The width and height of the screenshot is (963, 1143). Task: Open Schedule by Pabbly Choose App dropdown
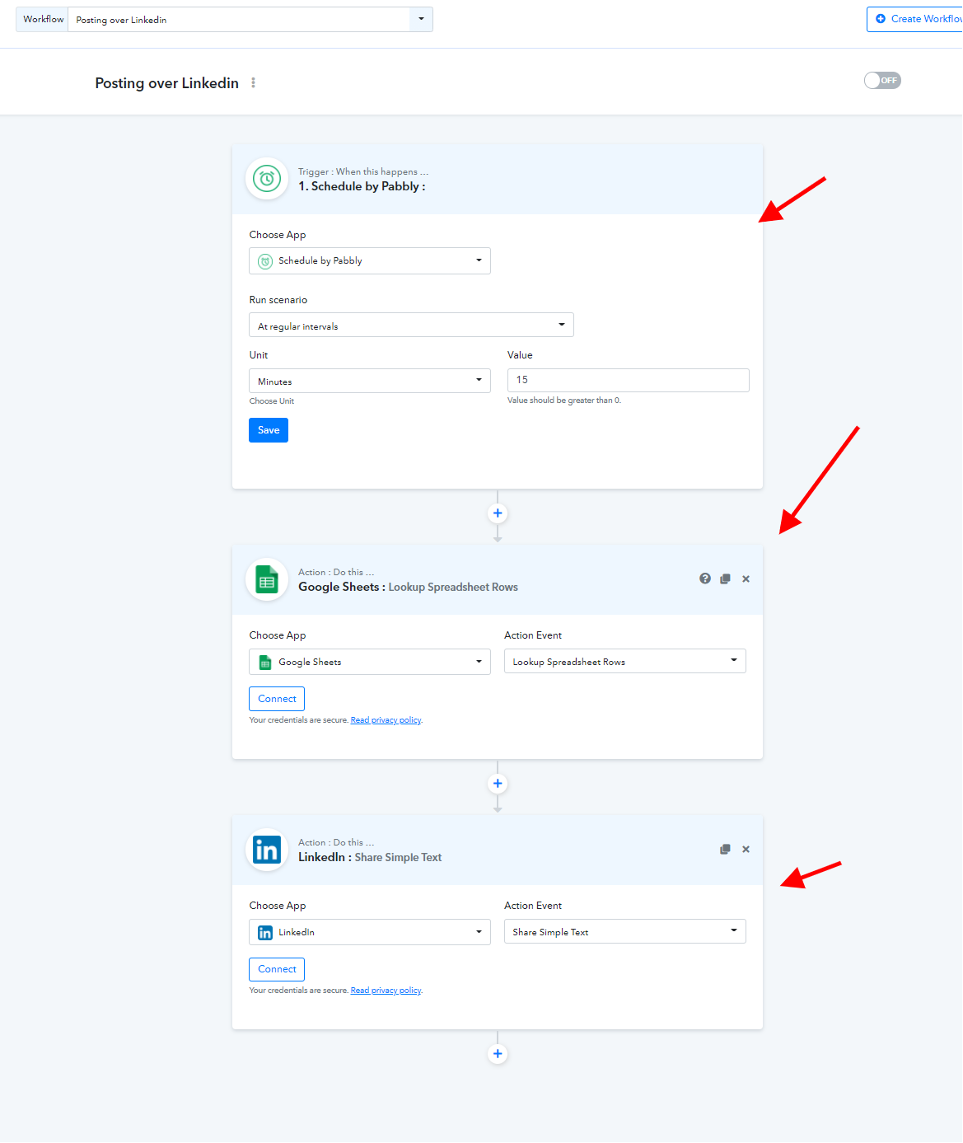coord(370,260)
